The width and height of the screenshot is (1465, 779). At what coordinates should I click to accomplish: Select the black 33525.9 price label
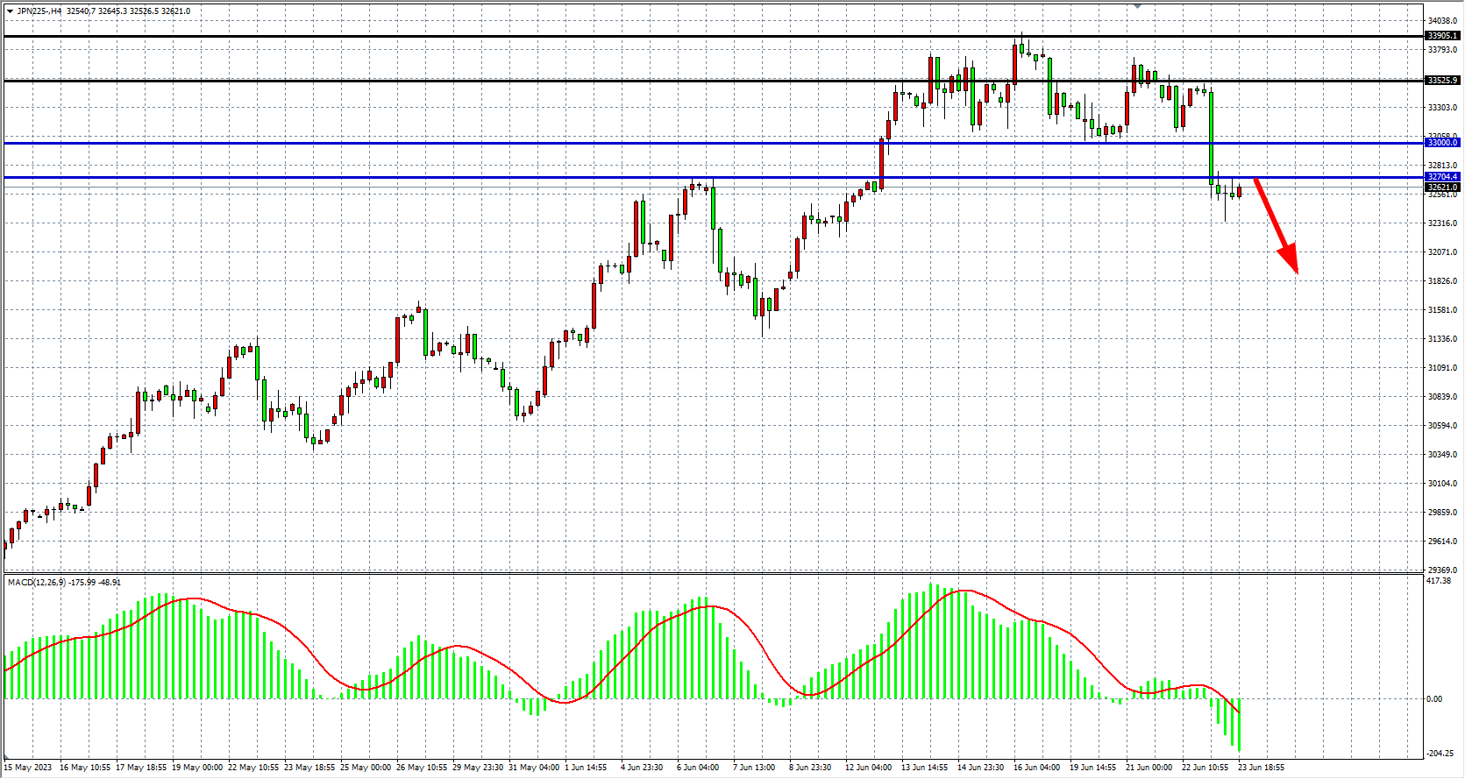1442,81
